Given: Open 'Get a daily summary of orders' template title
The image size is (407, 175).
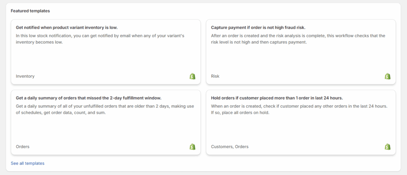Looking at the screenshot, I should pos(89,98).
